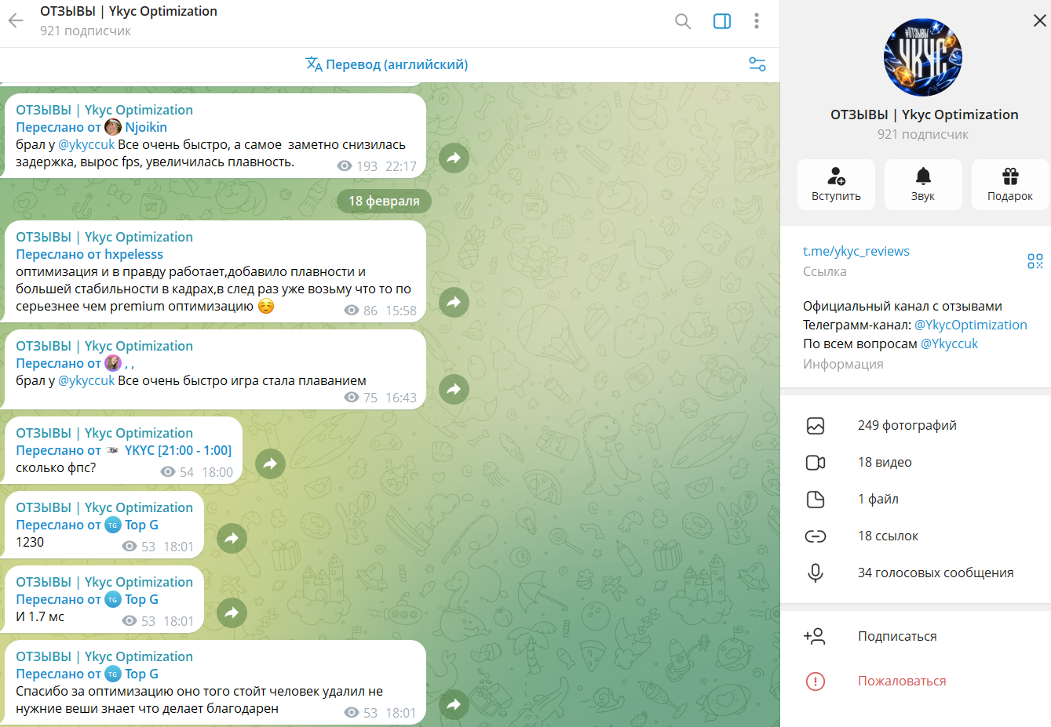
Task: Click the Подарок gift button
Action: click(1010, 184)
